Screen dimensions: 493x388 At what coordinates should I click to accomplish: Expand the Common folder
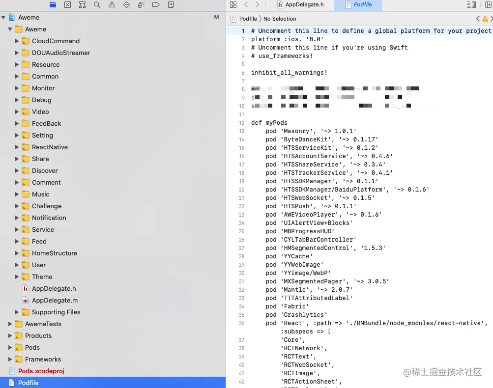17,76
